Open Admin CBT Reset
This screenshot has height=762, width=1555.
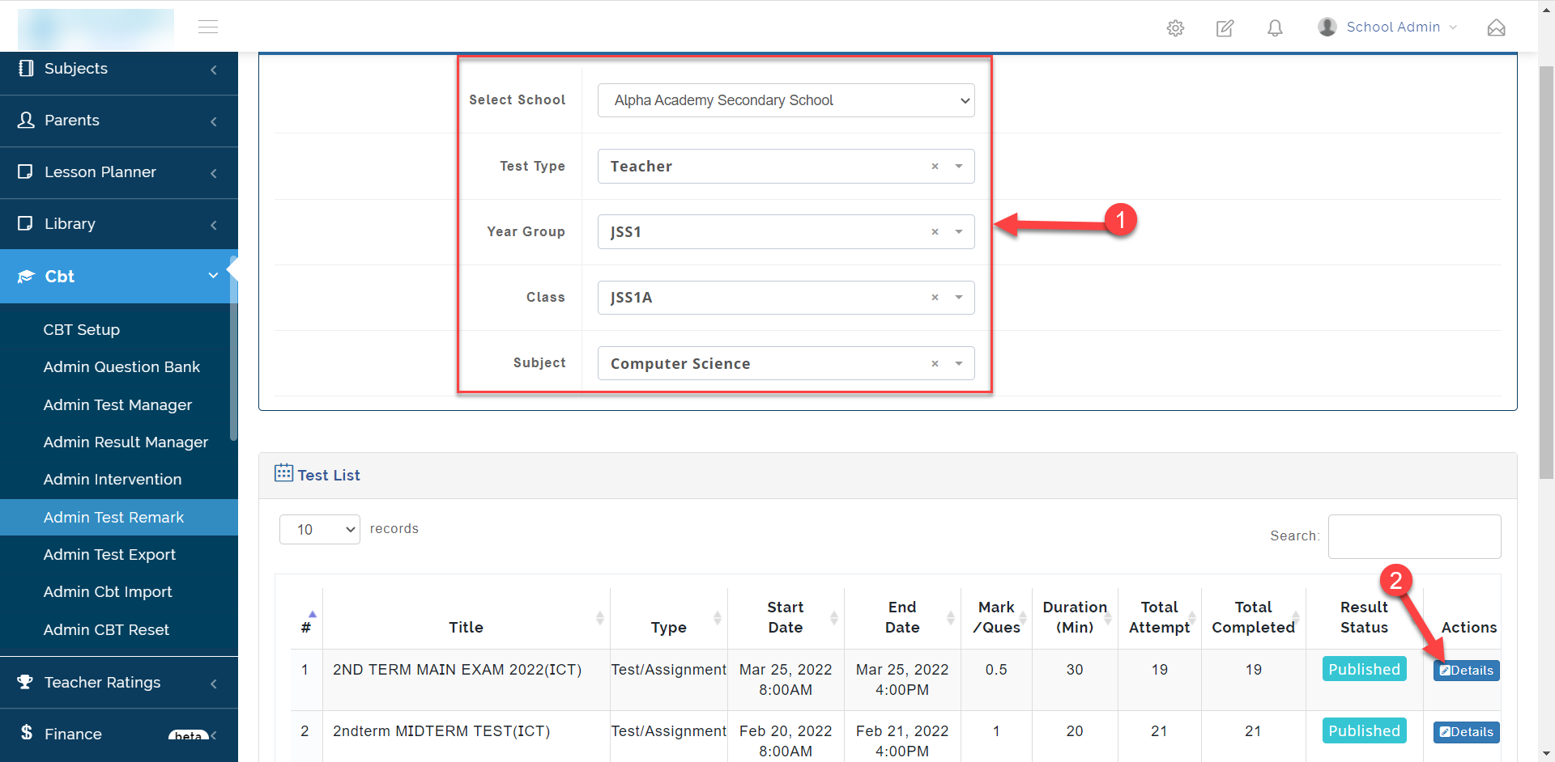click(x=106, y=629)
